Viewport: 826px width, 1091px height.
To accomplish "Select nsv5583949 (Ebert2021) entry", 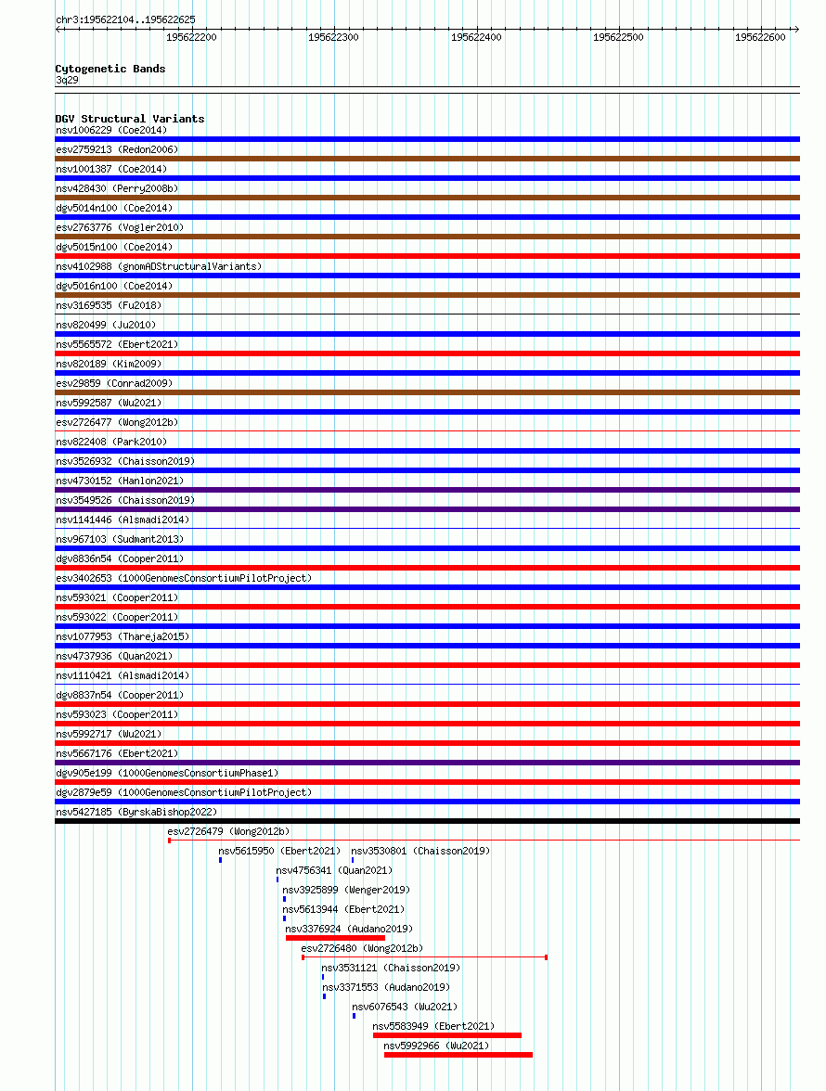I will click(433, 1026).
